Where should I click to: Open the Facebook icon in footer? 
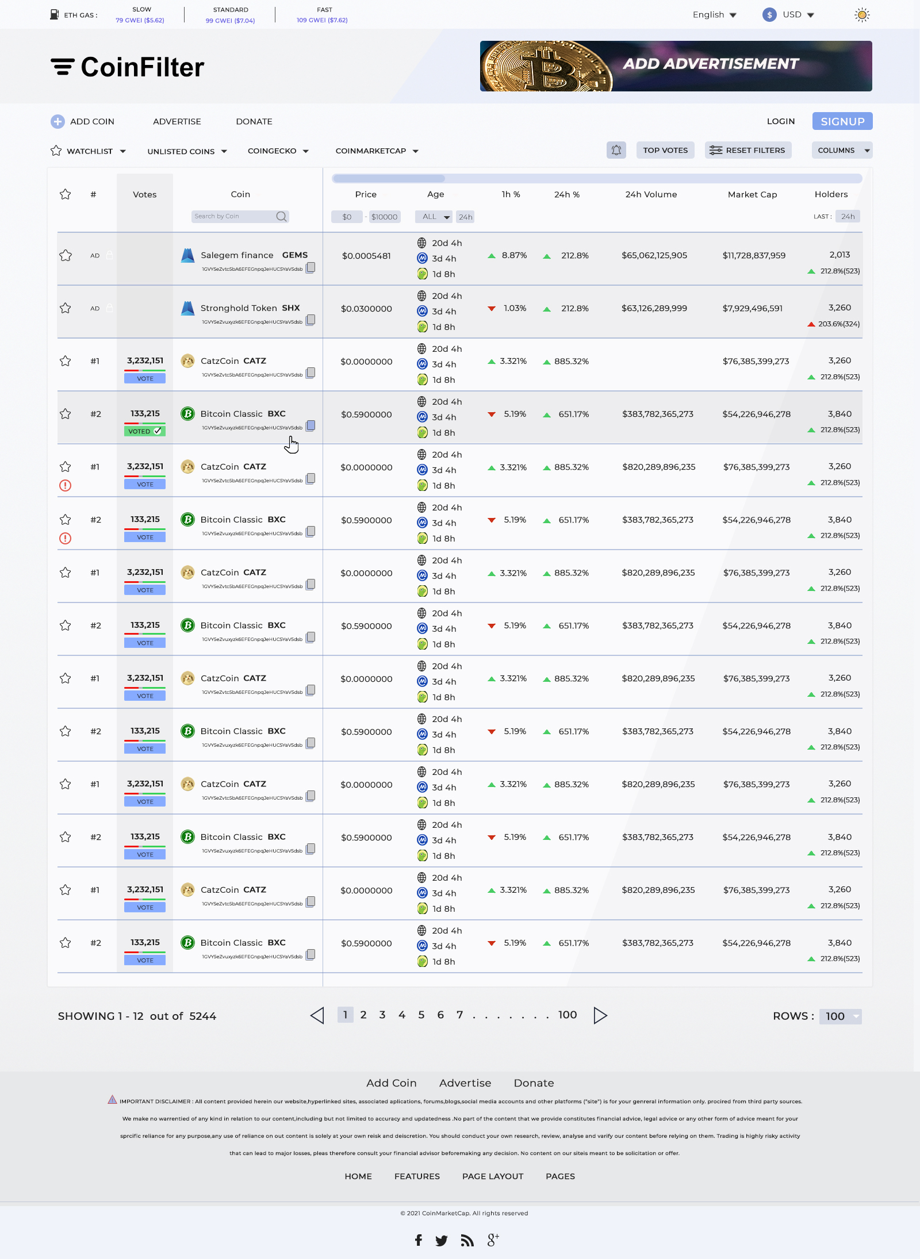tap(419, 1240)
